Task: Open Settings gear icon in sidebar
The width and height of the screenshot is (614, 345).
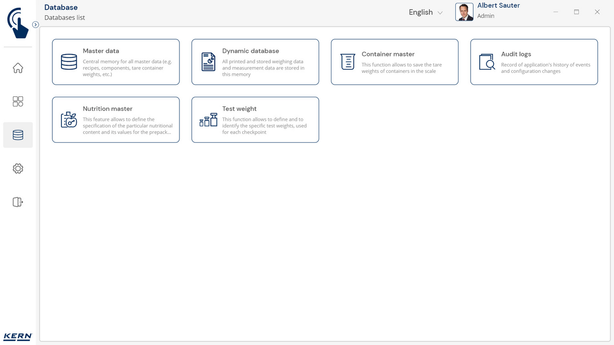Action: click(x=18, y=169)
